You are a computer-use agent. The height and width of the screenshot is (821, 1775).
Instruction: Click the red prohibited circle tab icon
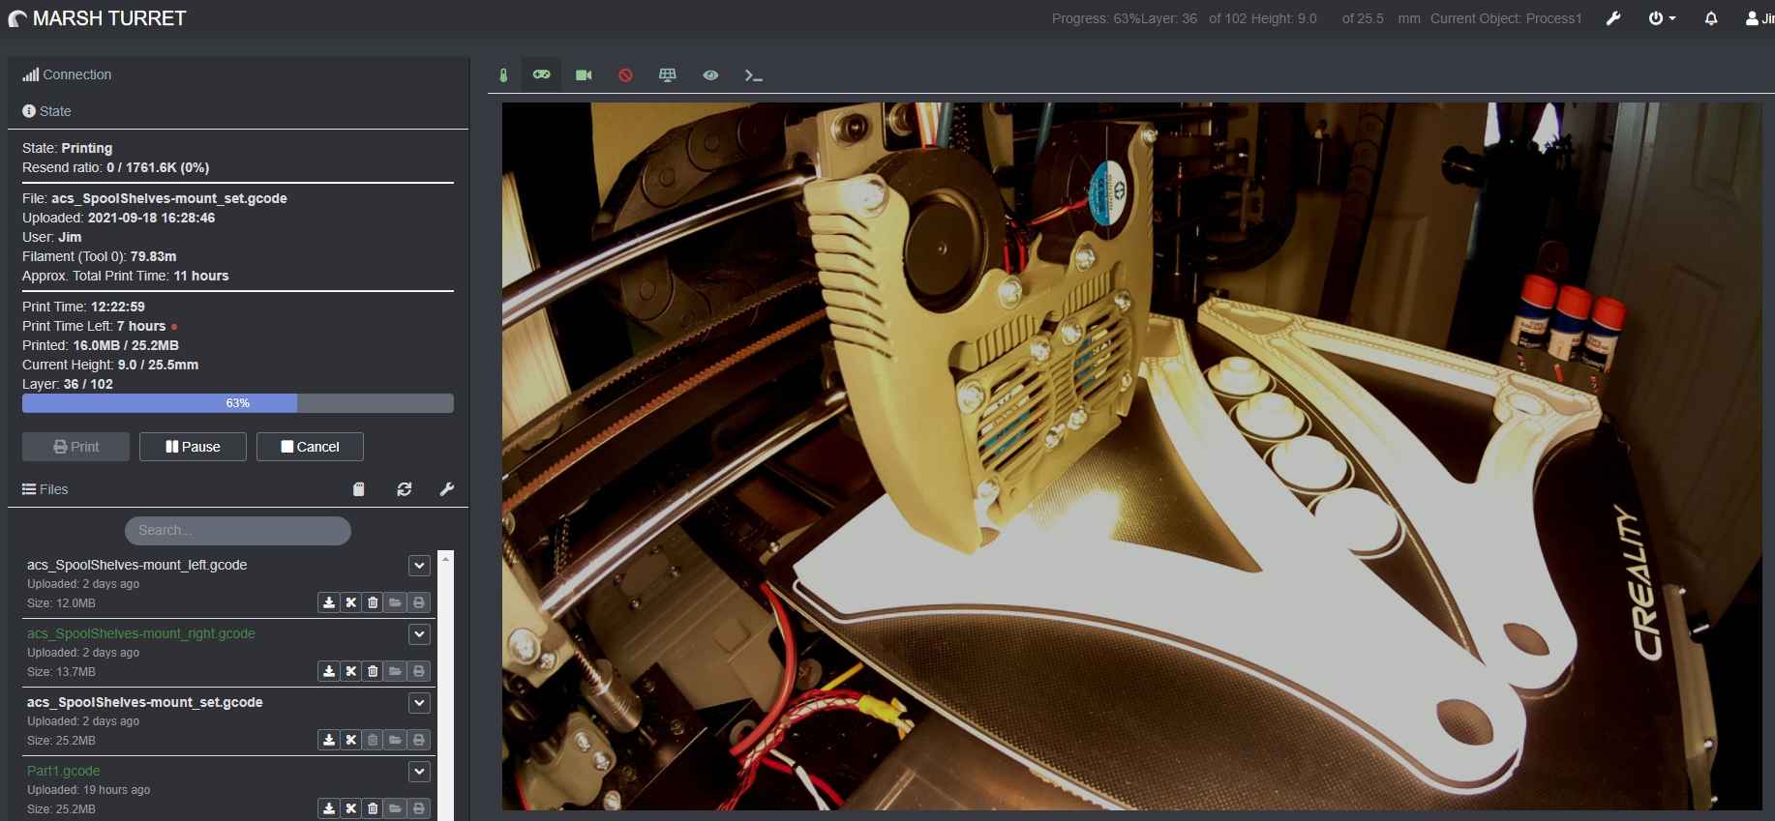(x=625, y=75)
